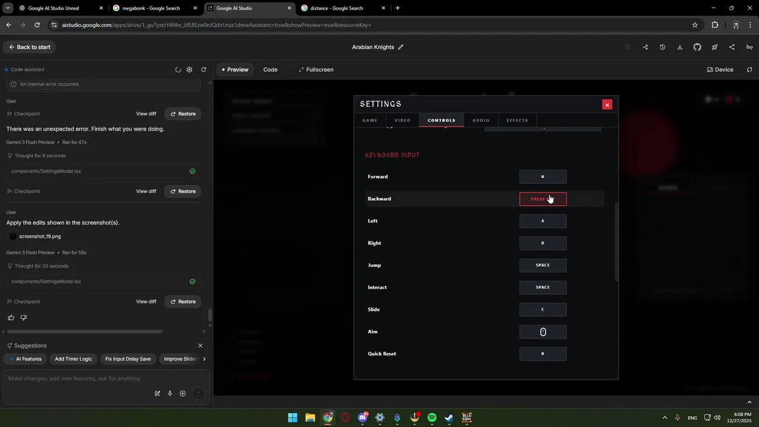Click the share icon in the header
Screen dimensions: 759x427
[x=732, y=47]
